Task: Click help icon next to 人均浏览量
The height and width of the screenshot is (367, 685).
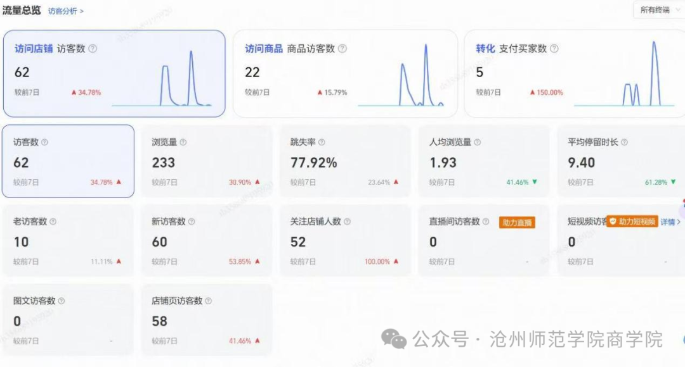Action: 477,142
